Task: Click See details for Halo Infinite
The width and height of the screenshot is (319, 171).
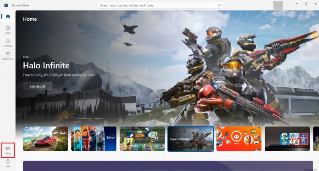Action: point(37,86)
